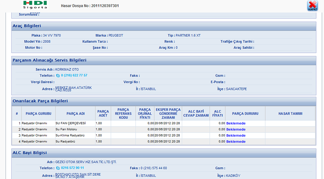The width and height of the screenshot is (324, 179).
Task: Click Skype icon beside Korkmaz Oto phone
Action: pyautogui.click(x=58, y=76)
